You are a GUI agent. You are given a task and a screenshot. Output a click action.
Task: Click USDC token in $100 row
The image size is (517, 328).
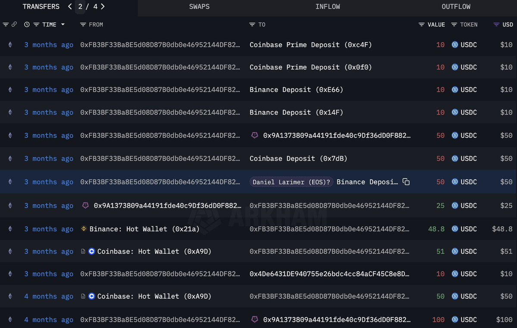coord(464,320)
